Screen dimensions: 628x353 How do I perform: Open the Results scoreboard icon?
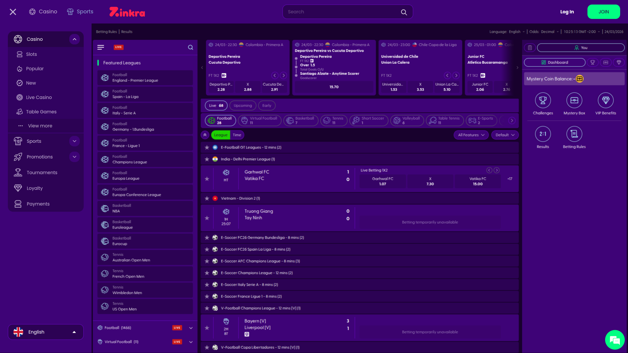pyautogui.click(x=543, y=134)
